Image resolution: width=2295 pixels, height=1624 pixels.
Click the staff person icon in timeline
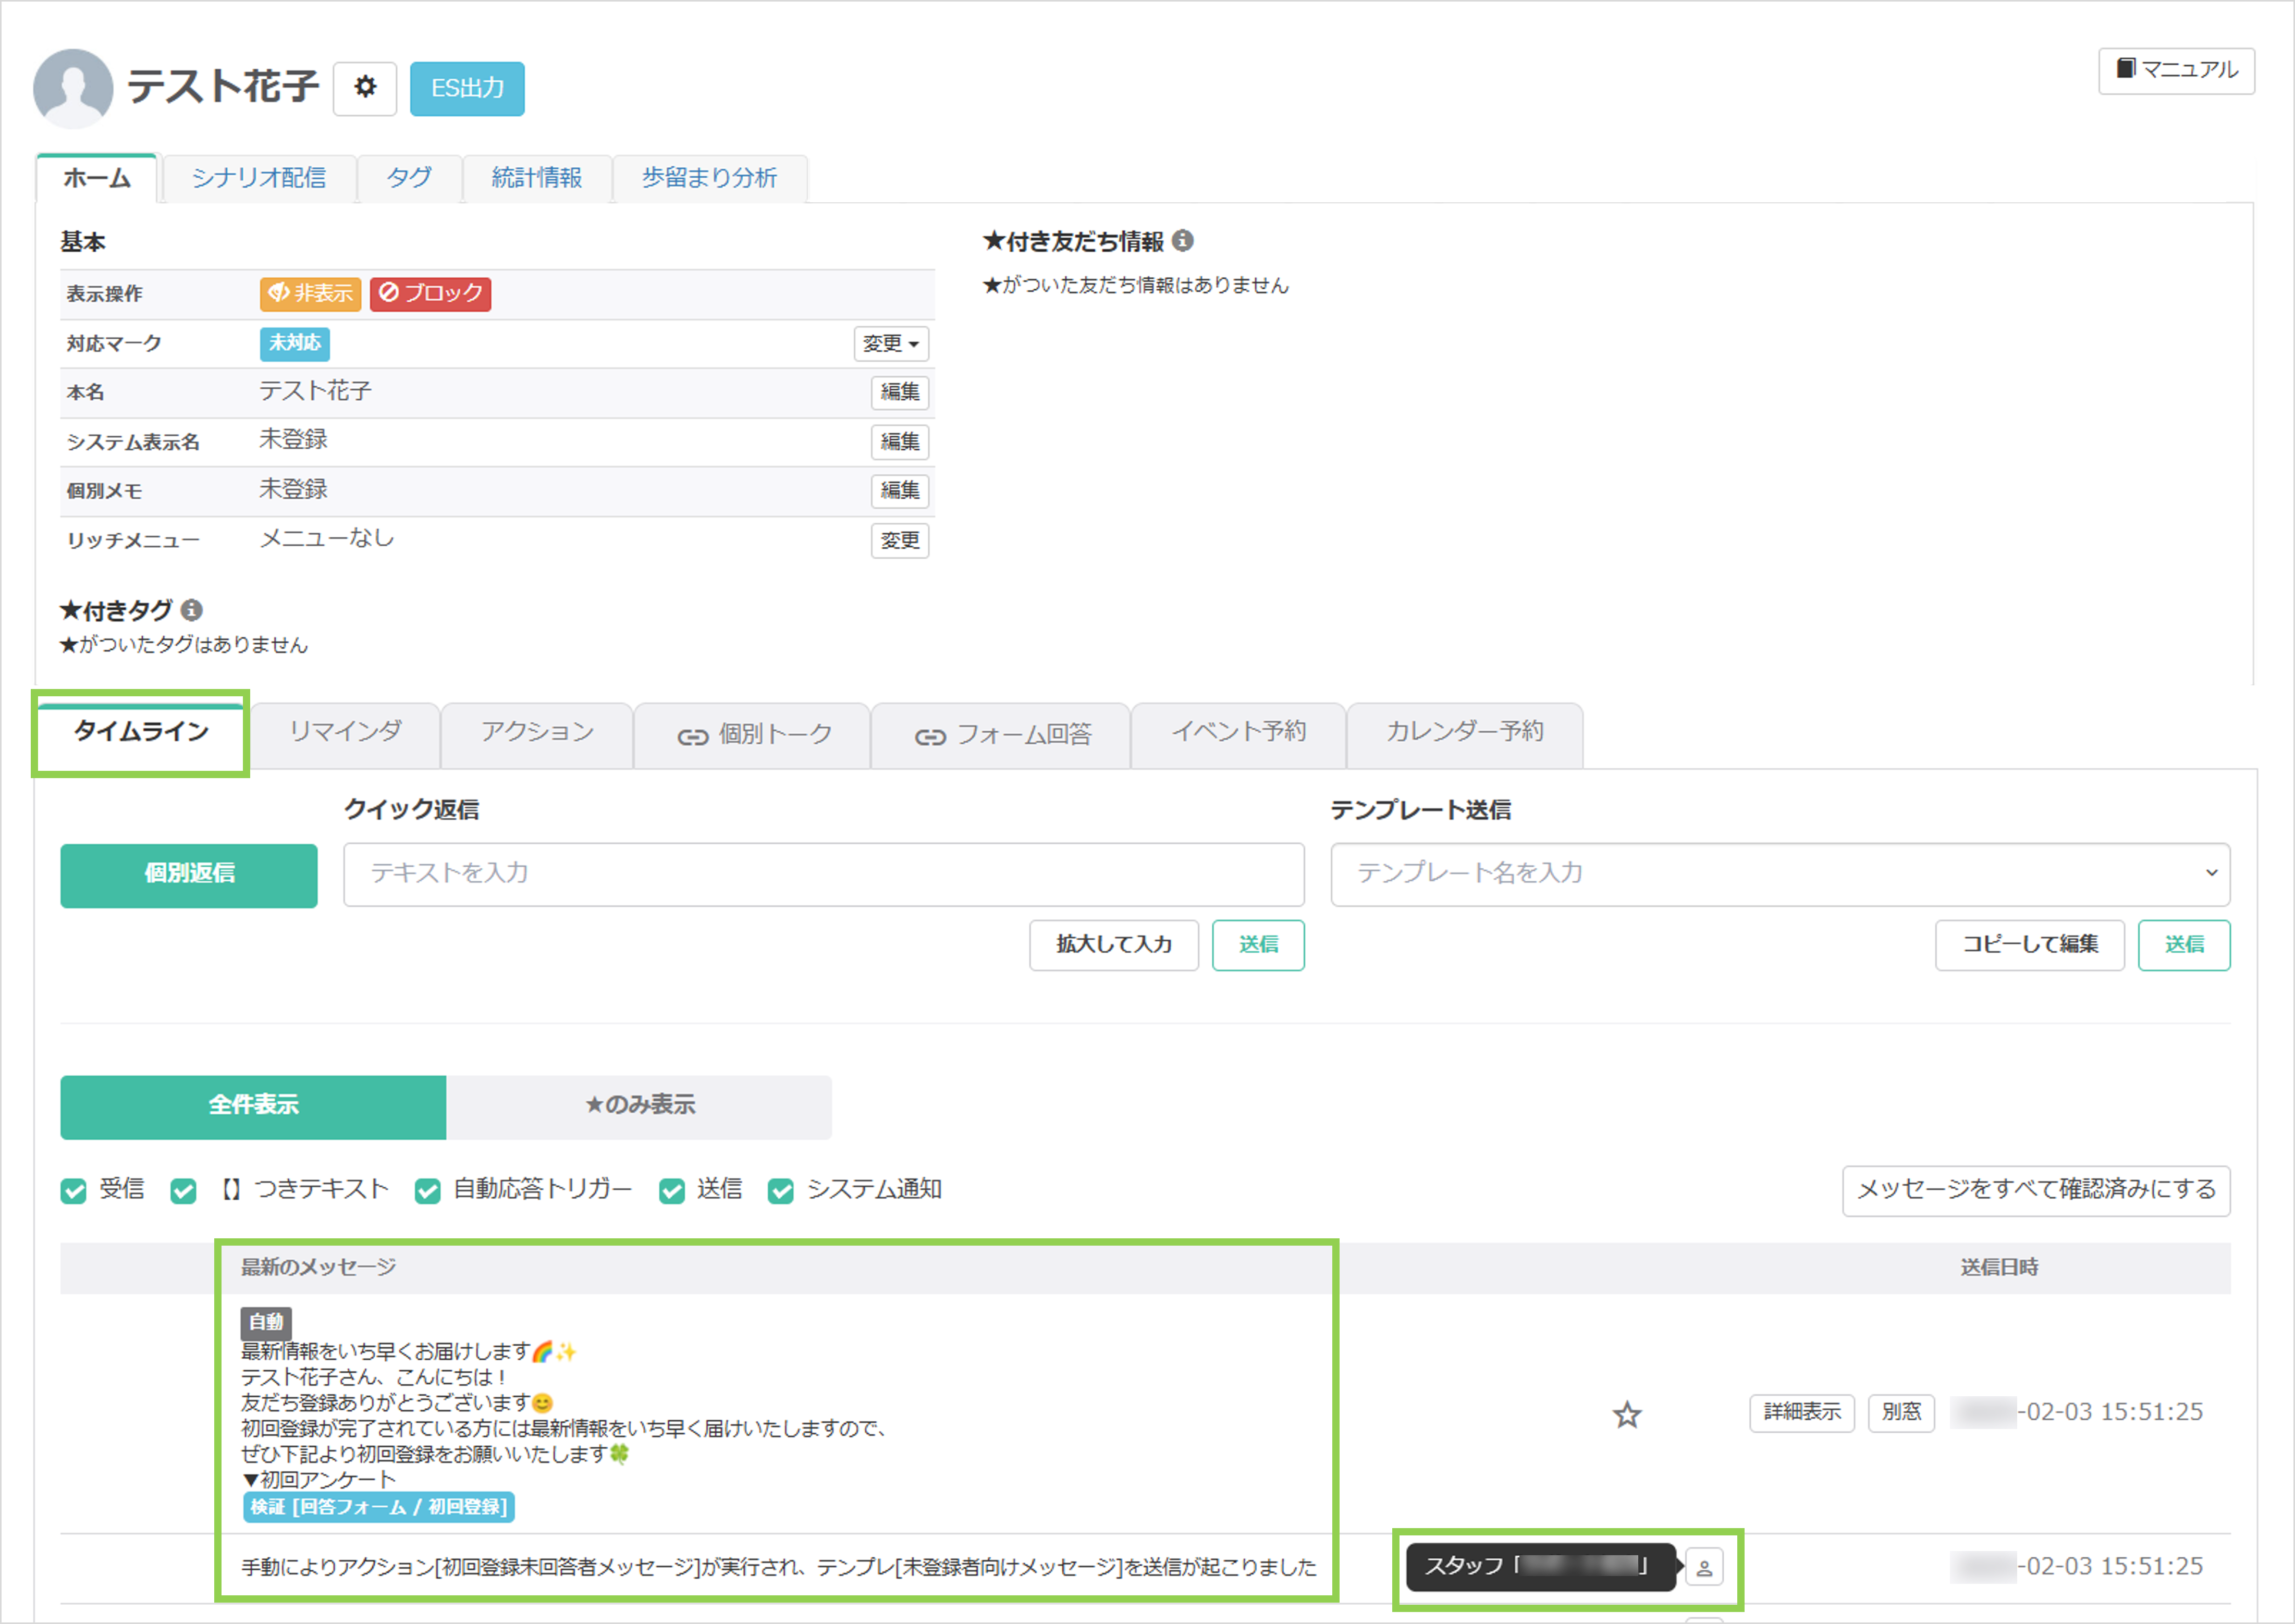click(x=1704, y=1567)
